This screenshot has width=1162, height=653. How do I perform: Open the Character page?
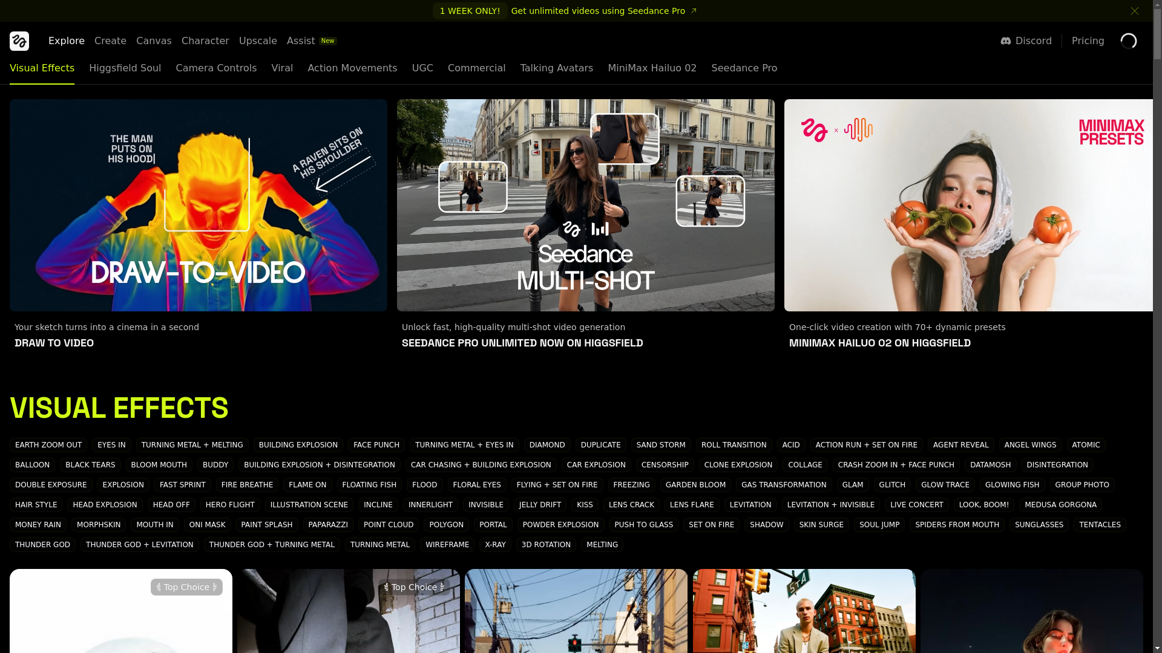pyautogui.click(x=205, y=41)
